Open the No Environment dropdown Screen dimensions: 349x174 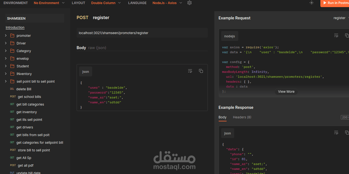click(49, 3)
